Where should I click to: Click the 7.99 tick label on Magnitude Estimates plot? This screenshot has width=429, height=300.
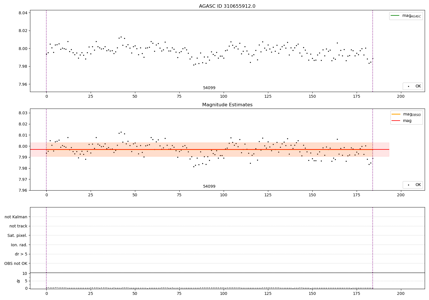(23, 157)
